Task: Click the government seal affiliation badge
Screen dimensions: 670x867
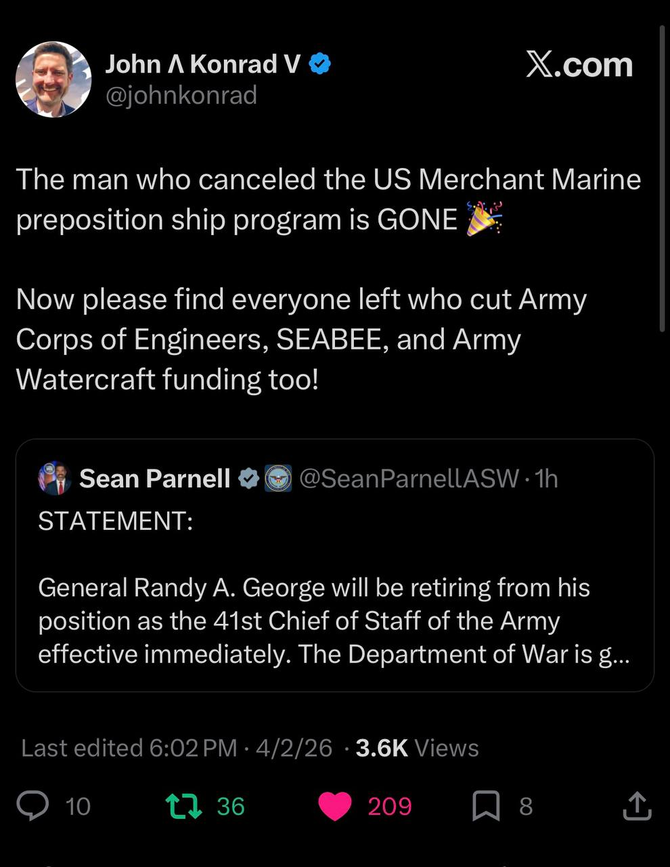Action: pyautogui.click(x=277, y=479)
